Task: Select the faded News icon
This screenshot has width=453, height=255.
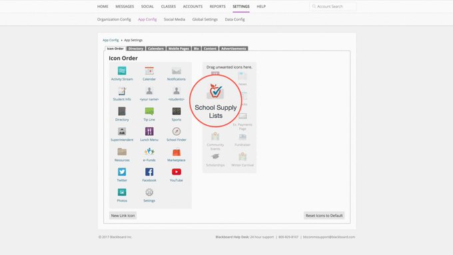Action: coord(242,76)
